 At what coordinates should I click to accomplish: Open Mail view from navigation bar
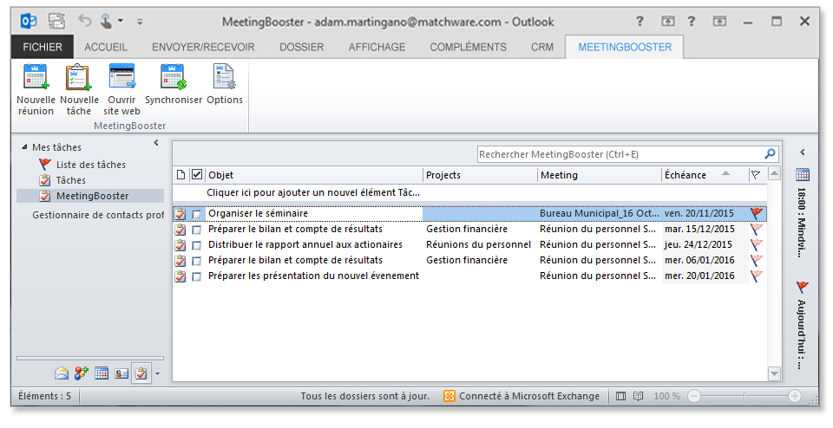coord(62,374)
